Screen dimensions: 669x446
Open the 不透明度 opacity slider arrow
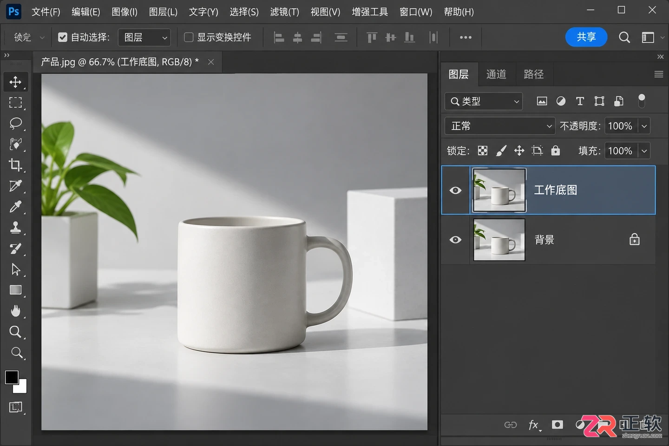tap(644, 126)
